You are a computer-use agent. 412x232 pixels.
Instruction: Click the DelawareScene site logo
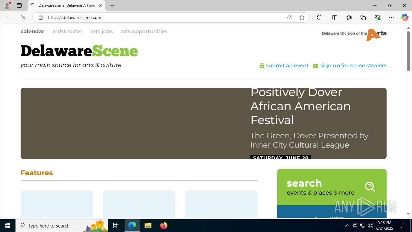click(x=79, y=51)
